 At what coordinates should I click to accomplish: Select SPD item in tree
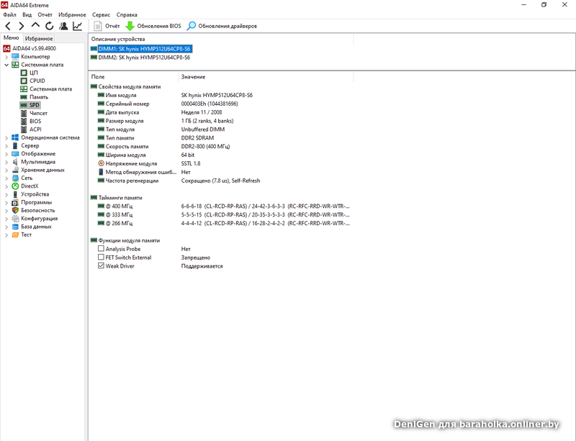(34, 105)
